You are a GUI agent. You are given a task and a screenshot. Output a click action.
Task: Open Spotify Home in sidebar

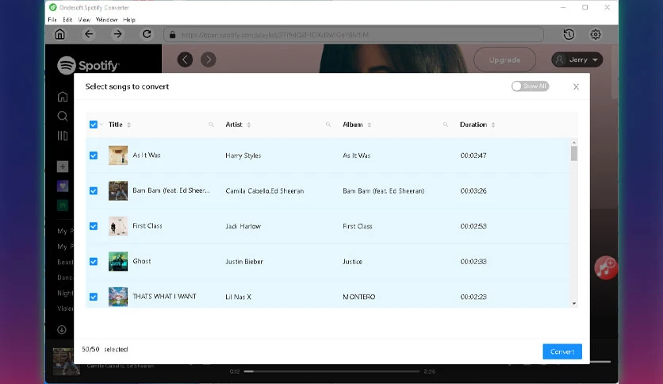pyautogui.click(x=63, y=97)
